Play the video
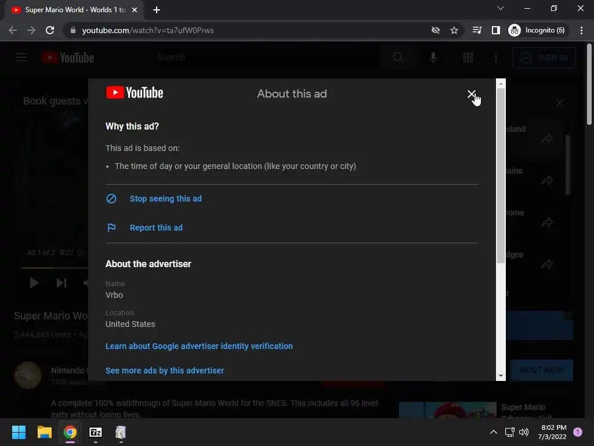The width and height of the screenshot is (594, 446). pyautogui.click(x=34, y=283)
